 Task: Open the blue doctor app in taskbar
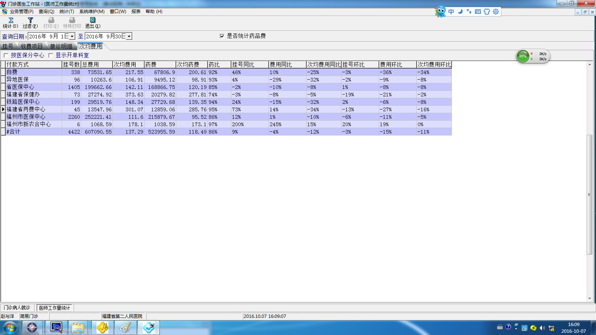tap(149, 328)
